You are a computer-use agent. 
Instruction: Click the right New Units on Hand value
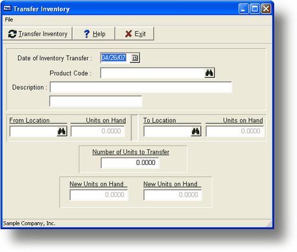(172, 195)
